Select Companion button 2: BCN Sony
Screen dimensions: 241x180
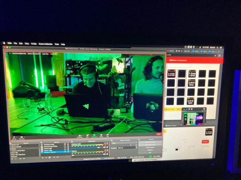coord(192,83)
